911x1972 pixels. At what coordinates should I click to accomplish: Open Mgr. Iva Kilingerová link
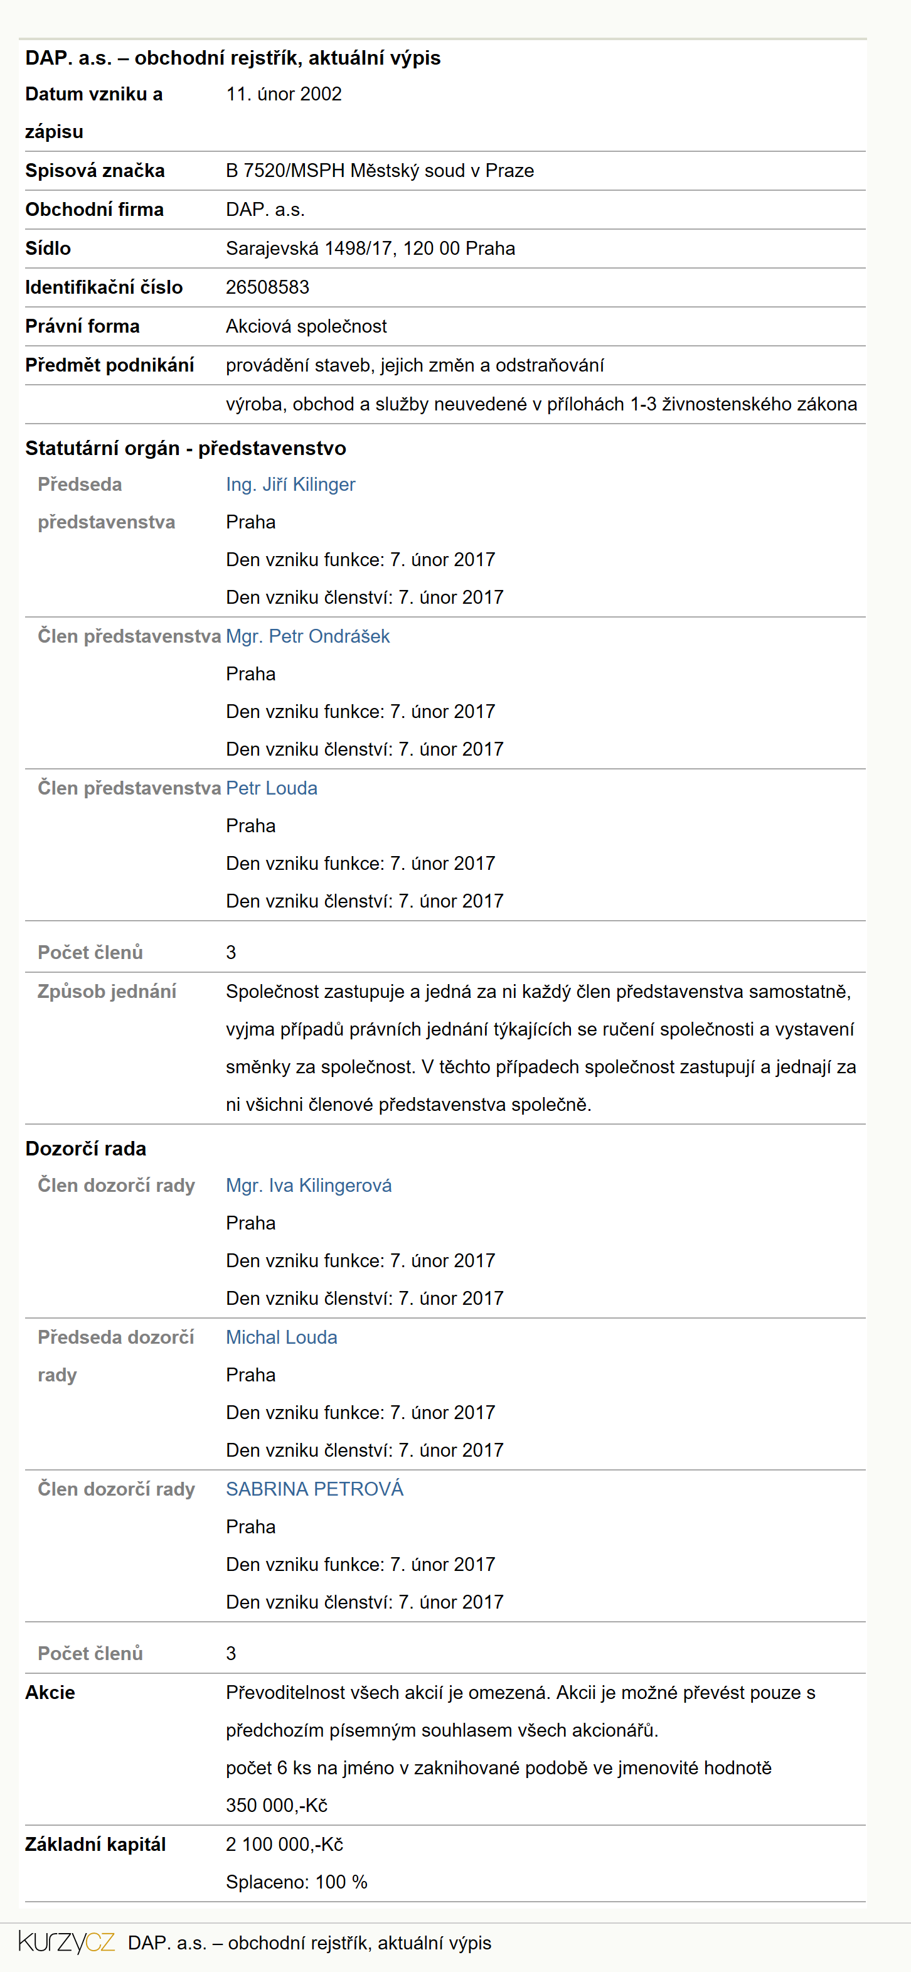tap(309, 1185)
